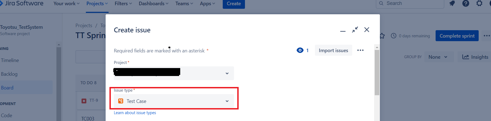Click the help question mark icon
Viewport: 491px width, 121px height.
tap(466, 3)
